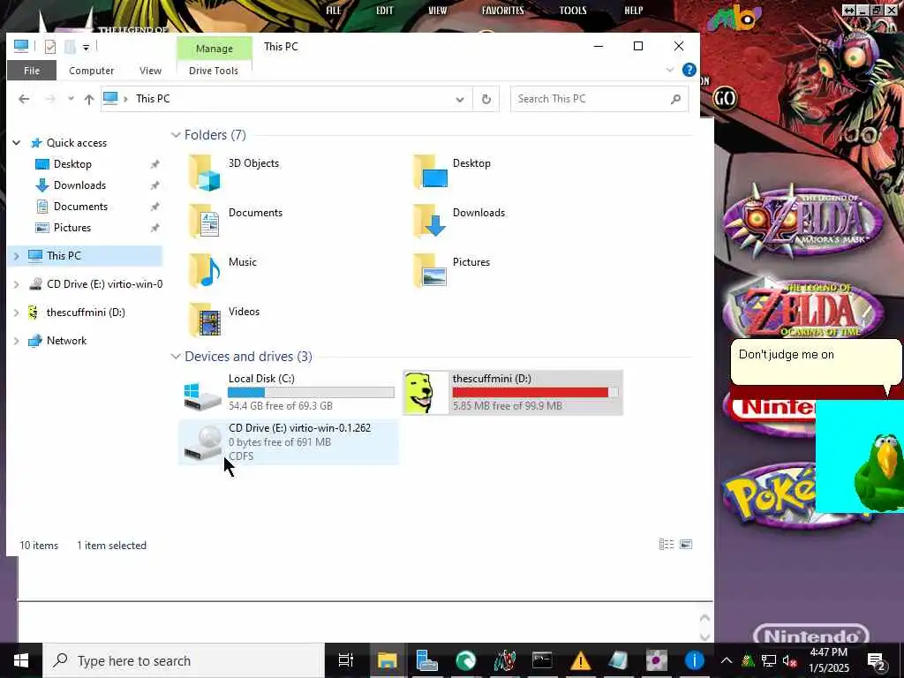
Task: Show hidden tray icons chevron
Action: pyautogui.click(x=727, y=660)
